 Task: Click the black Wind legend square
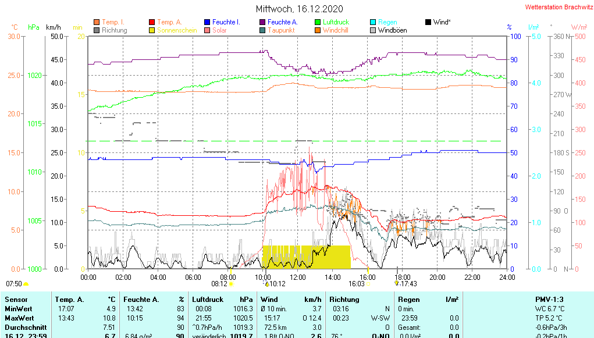click(428, 22)
